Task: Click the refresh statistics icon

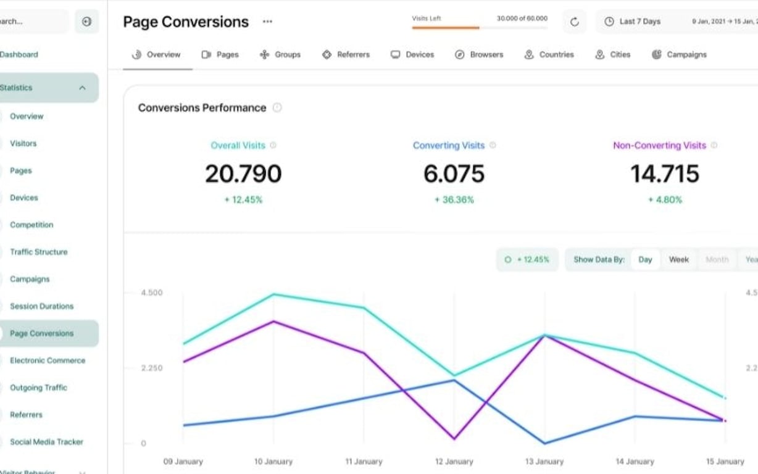Action: (x=575, y=22)
